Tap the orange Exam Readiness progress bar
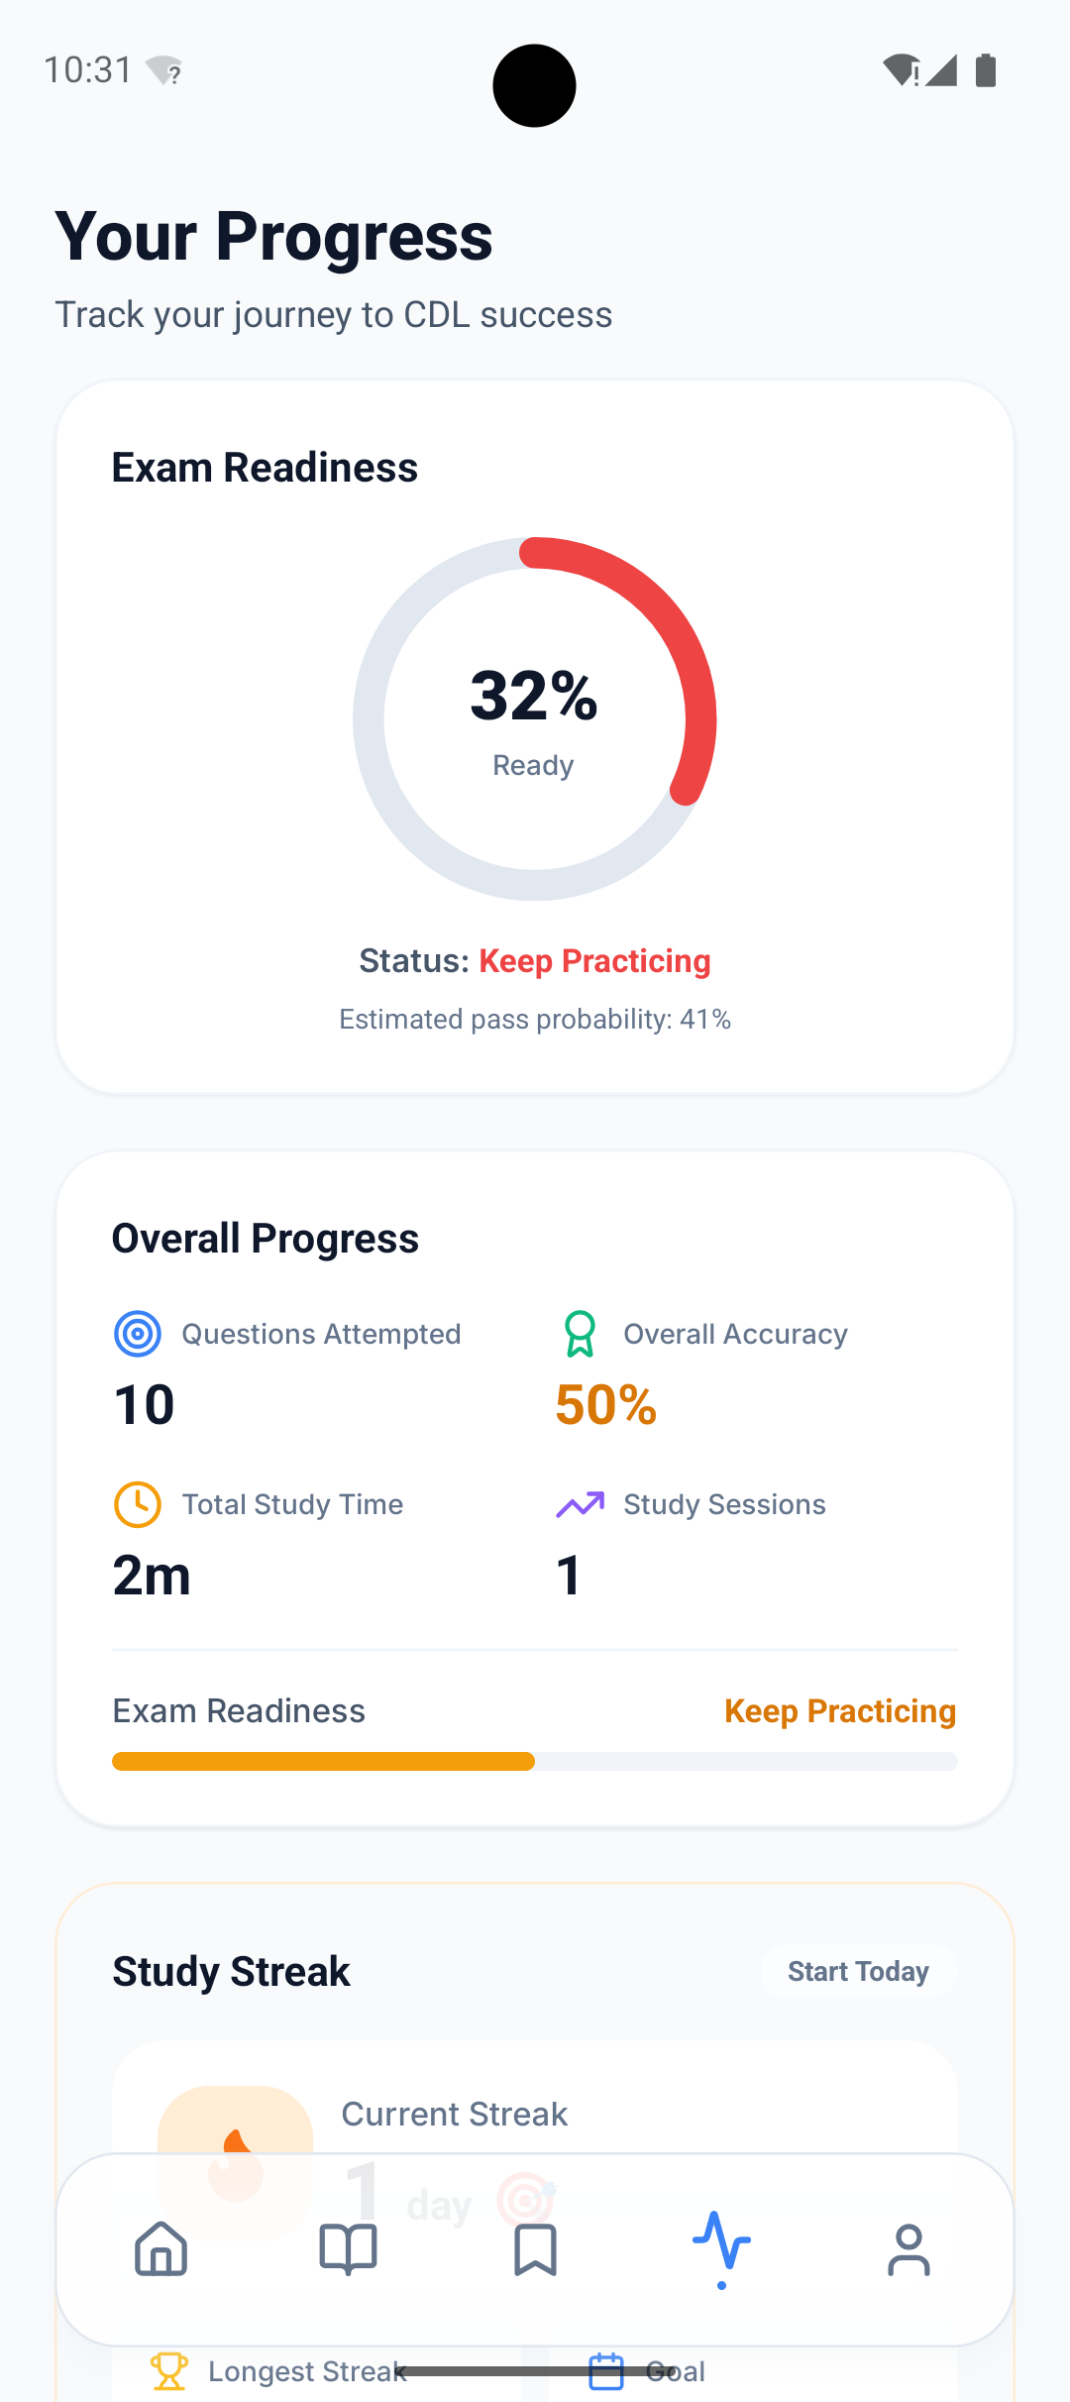Viewport: 1070px width, 2402px height. [323, 1761]
